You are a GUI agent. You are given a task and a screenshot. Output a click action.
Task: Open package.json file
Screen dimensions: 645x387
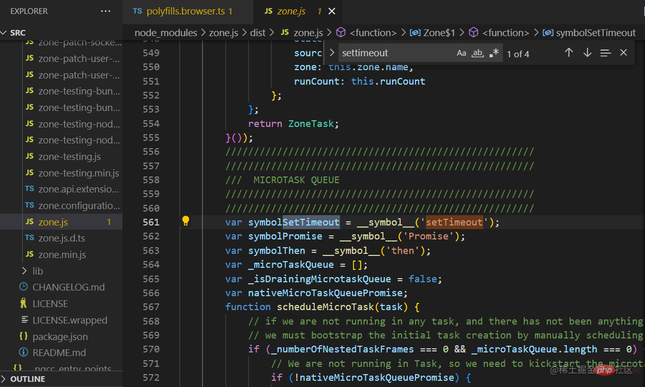click(60, 336)
